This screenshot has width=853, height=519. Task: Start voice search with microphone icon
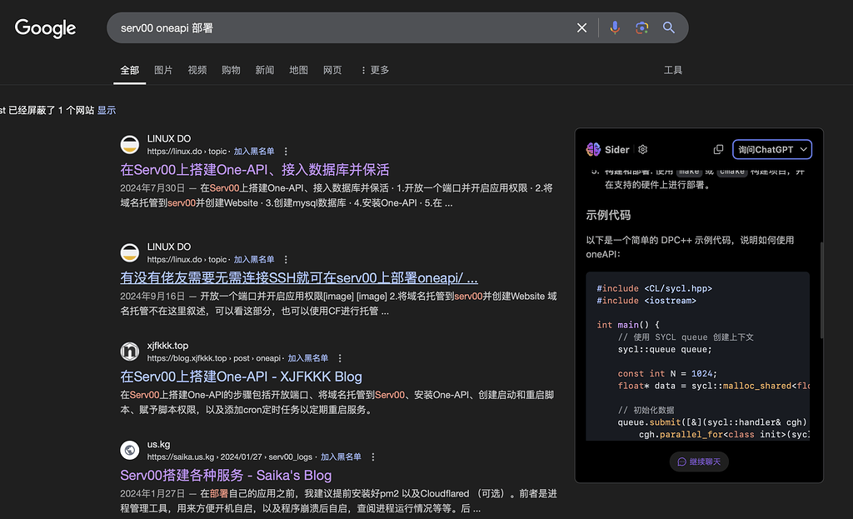coord(615,27)
